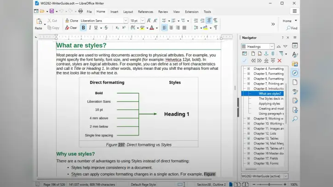This screenshot has width=333, height=187.
Task: Toggle Underline formatting
Action: point(96,28)
